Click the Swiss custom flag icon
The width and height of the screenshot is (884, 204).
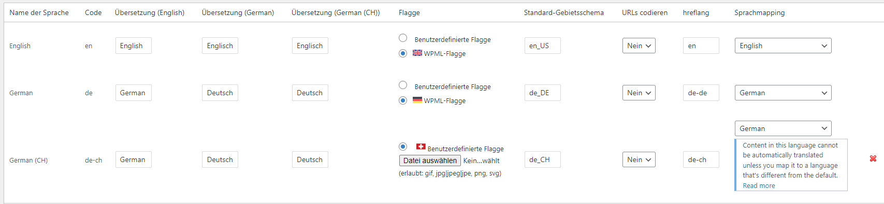[x=421, y=147]
